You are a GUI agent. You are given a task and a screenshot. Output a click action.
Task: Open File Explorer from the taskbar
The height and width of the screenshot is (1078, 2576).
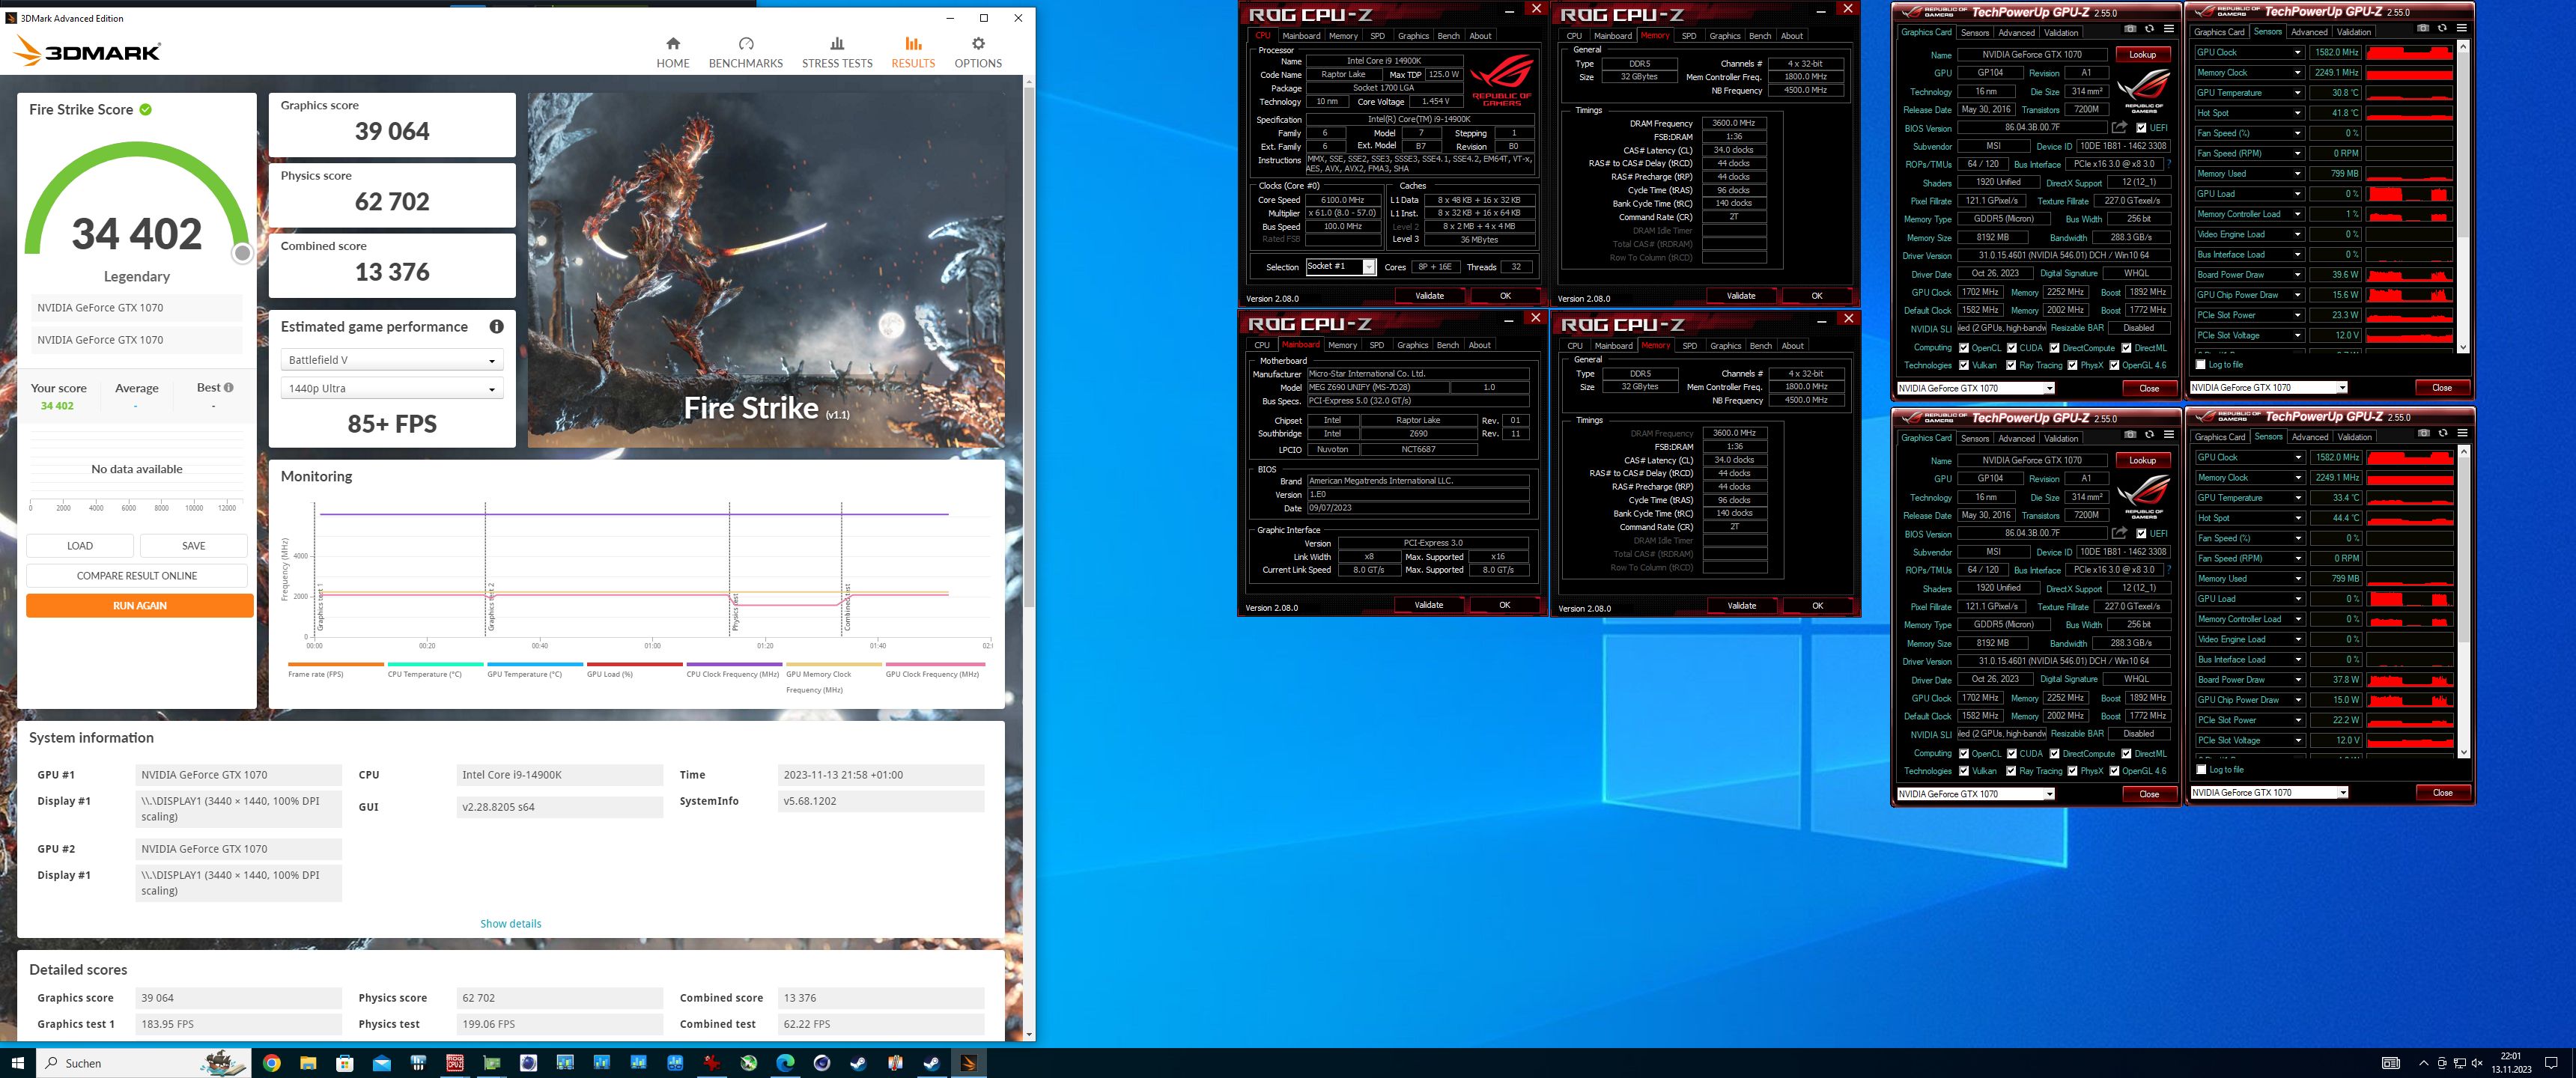308,1063
